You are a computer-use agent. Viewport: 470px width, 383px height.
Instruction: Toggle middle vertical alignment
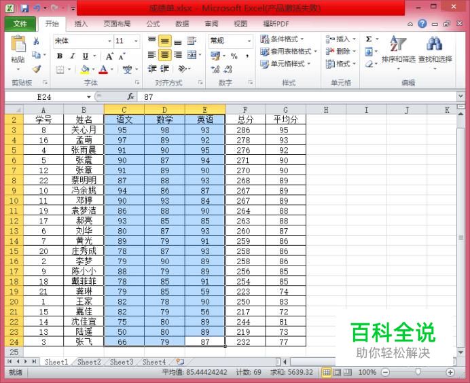[164, 41]
